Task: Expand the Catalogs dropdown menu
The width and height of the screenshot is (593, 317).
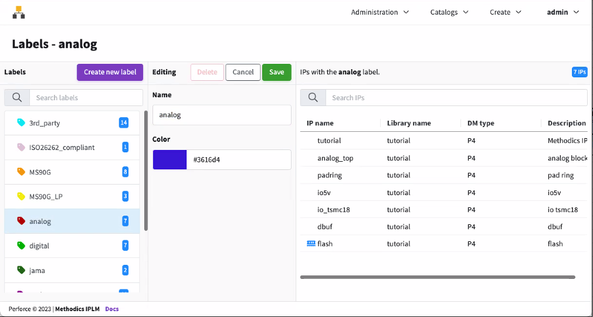Action: [449, 12]
